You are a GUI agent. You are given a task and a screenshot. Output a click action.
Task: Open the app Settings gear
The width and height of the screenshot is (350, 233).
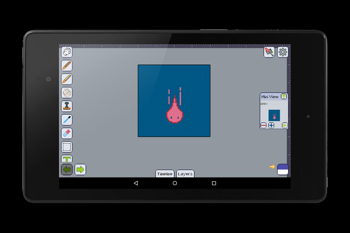(283, 52)
